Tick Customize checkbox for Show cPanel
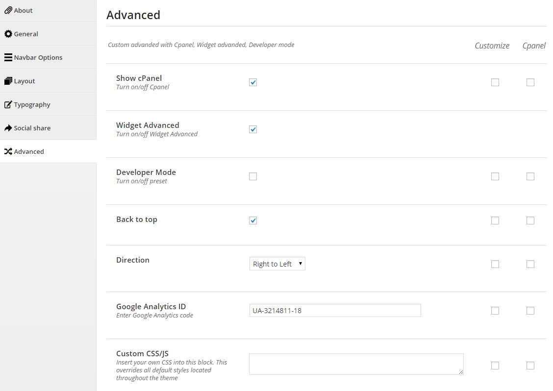The image size is (553, 391). 495,82
